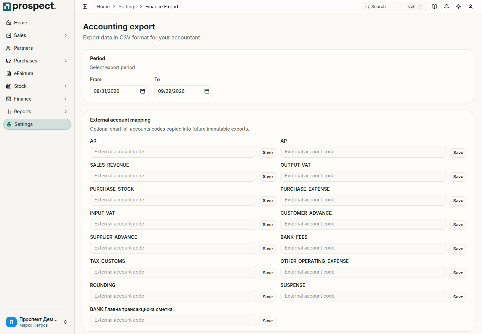Open eFaktura in the sidebar
482x334 pixels.
(37, 73)
